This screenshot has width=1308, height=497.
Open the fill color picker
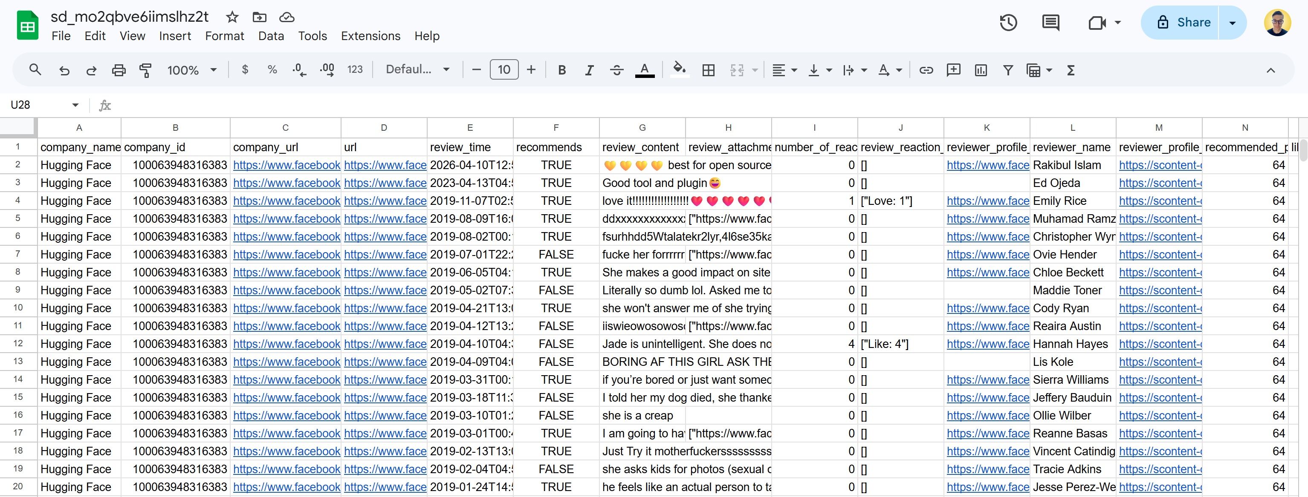tap(679, 69)
